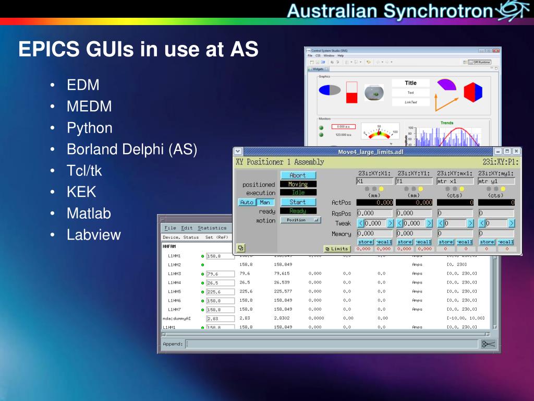Click the LinkText widget in CSS
The height and width of the screenshot is (401, 534).
(411, 102)
